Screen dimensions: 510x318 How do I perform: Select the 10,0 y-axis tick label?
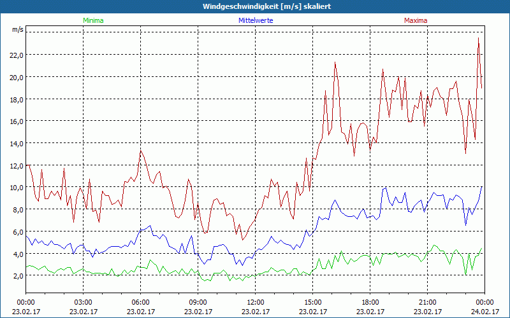(x=17, y=188)
